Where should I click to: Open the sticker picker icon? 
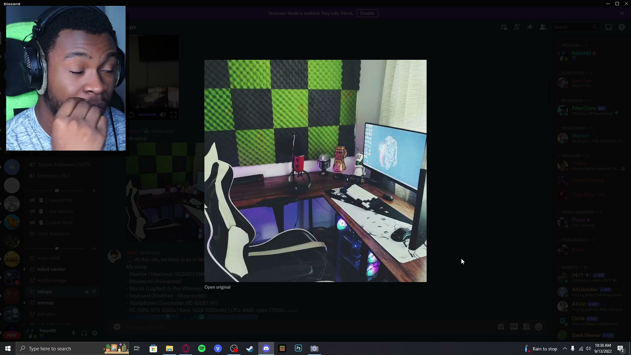pyautogui.click(x=526, y=327)
